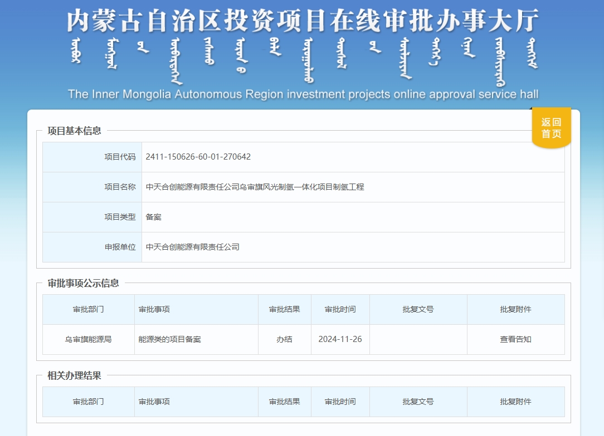This screenshot has height=436, width=604.
Task: Click the 乌审旗能源局 department cell
Action: point(88,339)
